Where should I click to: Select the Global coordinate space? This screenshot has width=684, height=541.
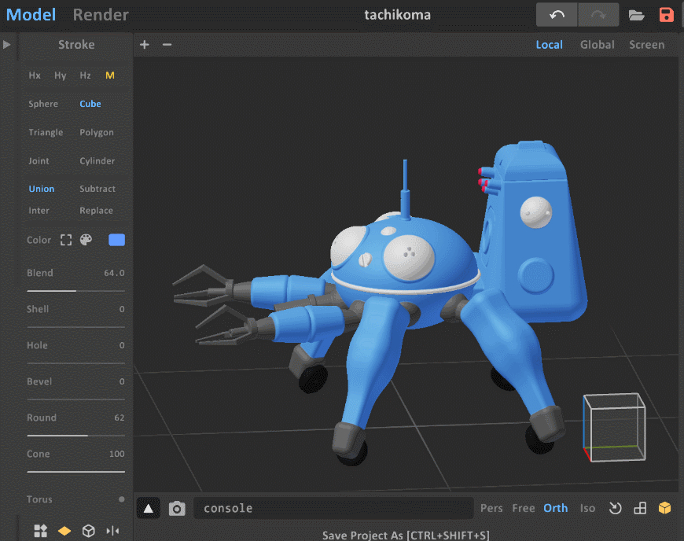click(x=597, y=45)
